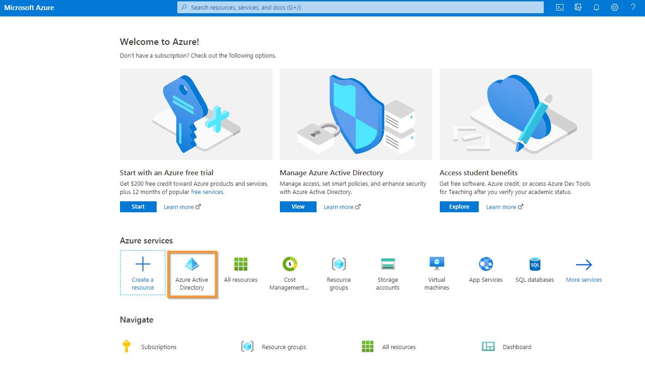Click the View button for Active Directory
Screen dimensions: 645x366
(298, 207)
